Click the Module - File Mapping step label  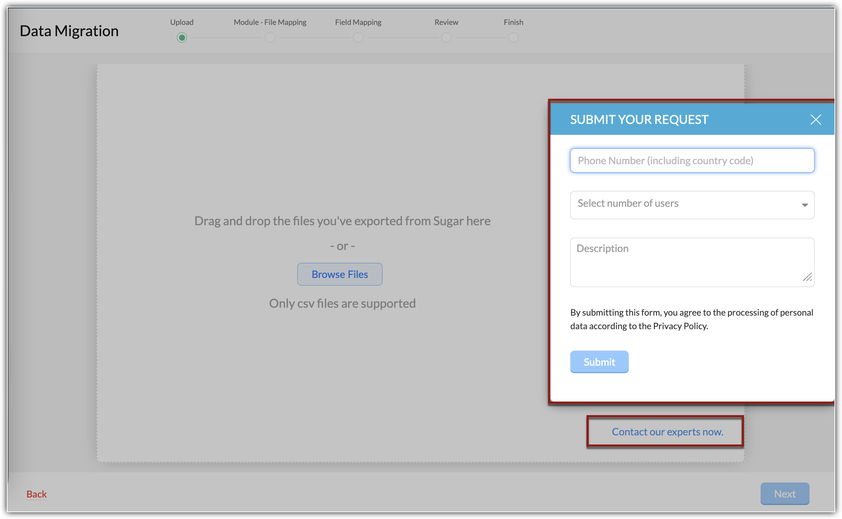coord(270,22)
